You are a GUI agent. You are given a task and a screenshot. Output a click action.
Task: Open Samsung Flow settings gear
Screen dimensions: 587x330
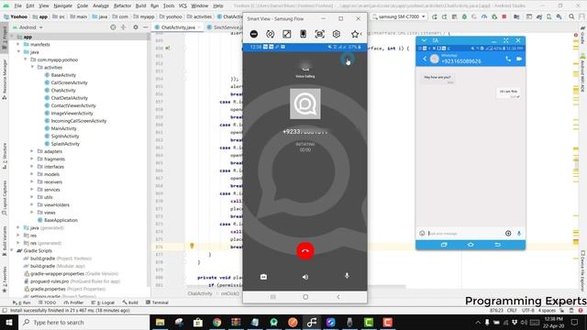(337, 34)
